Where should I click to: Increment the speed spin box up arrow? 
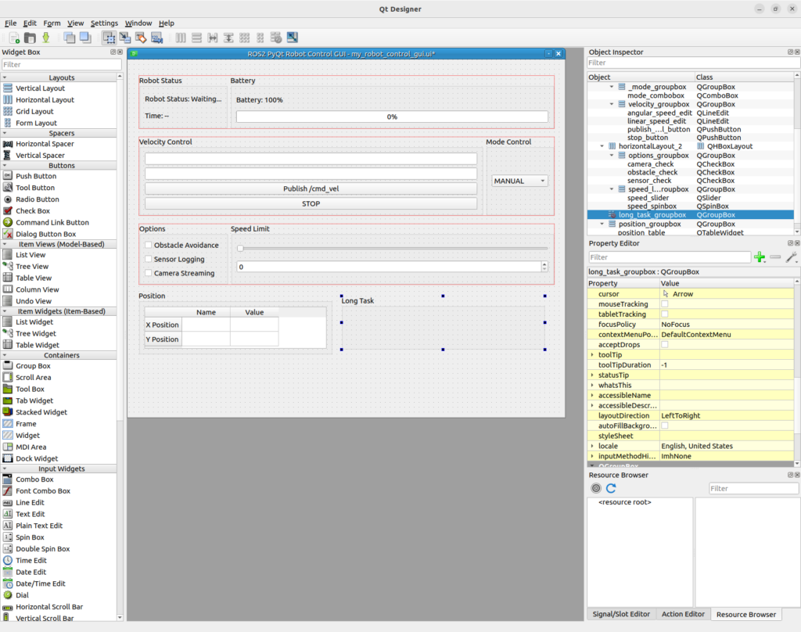[544, 264]
